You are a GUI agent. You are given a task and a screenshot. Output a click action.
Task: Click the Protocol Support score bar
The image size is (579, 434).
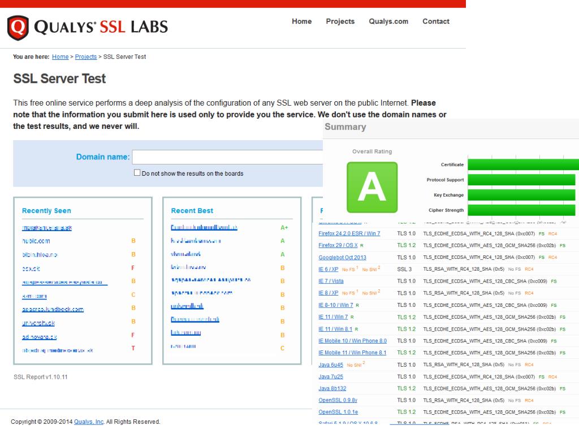pyautogui.click(x=521, y=180)
